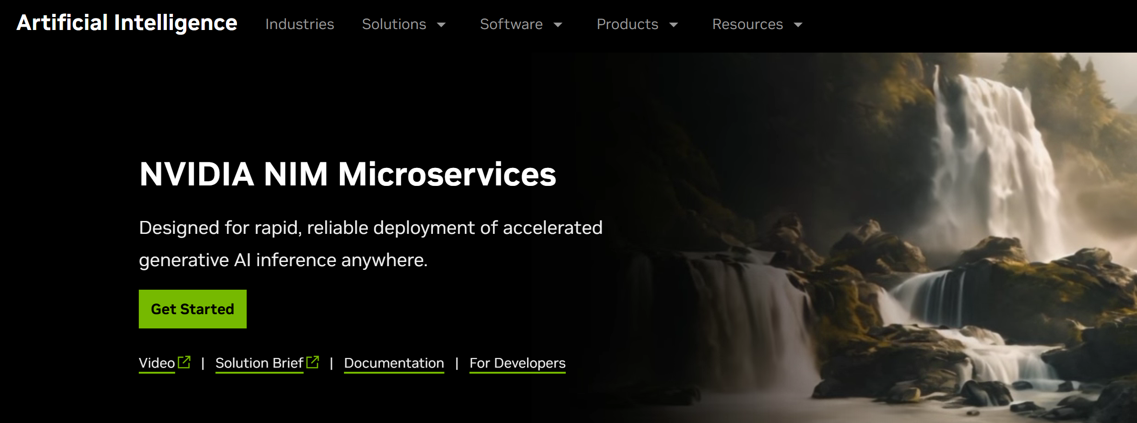Click the external-link icon beside Video

(x=184, y=362)
